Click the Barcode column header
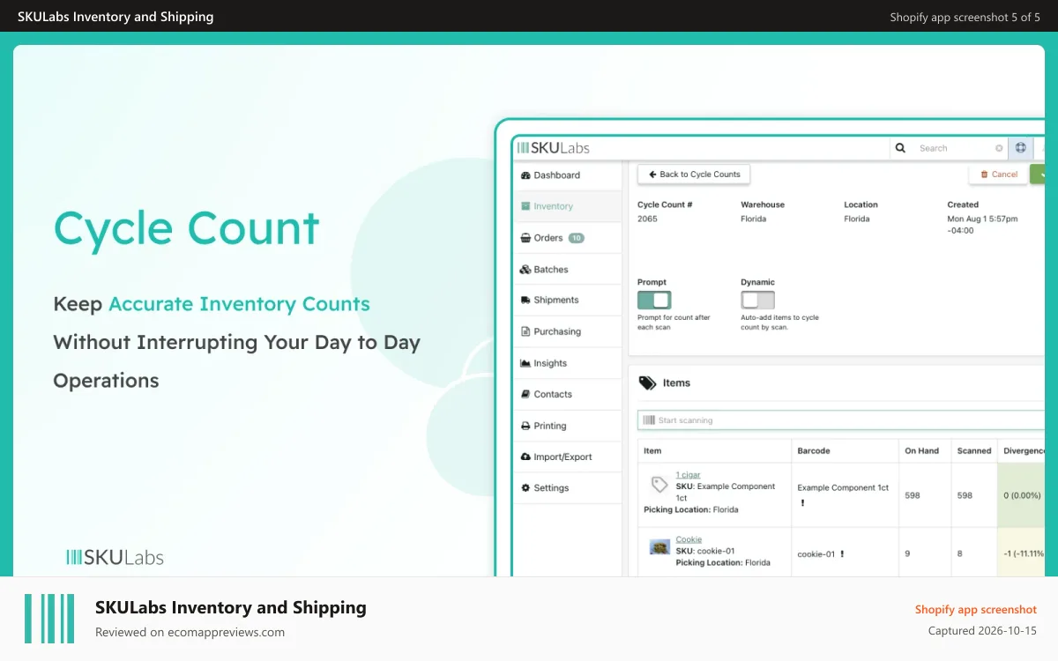The width and height of the screenshot is (1058, 661). point(814,451)
